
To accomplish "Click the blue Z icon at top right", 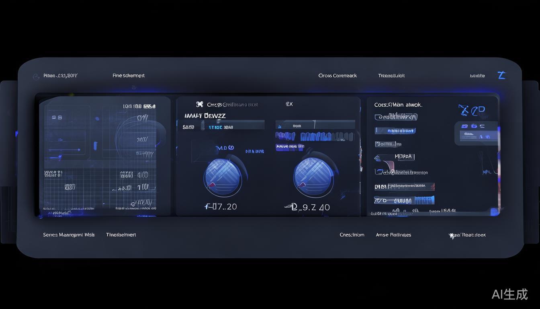I will click(x=501, y=75).
